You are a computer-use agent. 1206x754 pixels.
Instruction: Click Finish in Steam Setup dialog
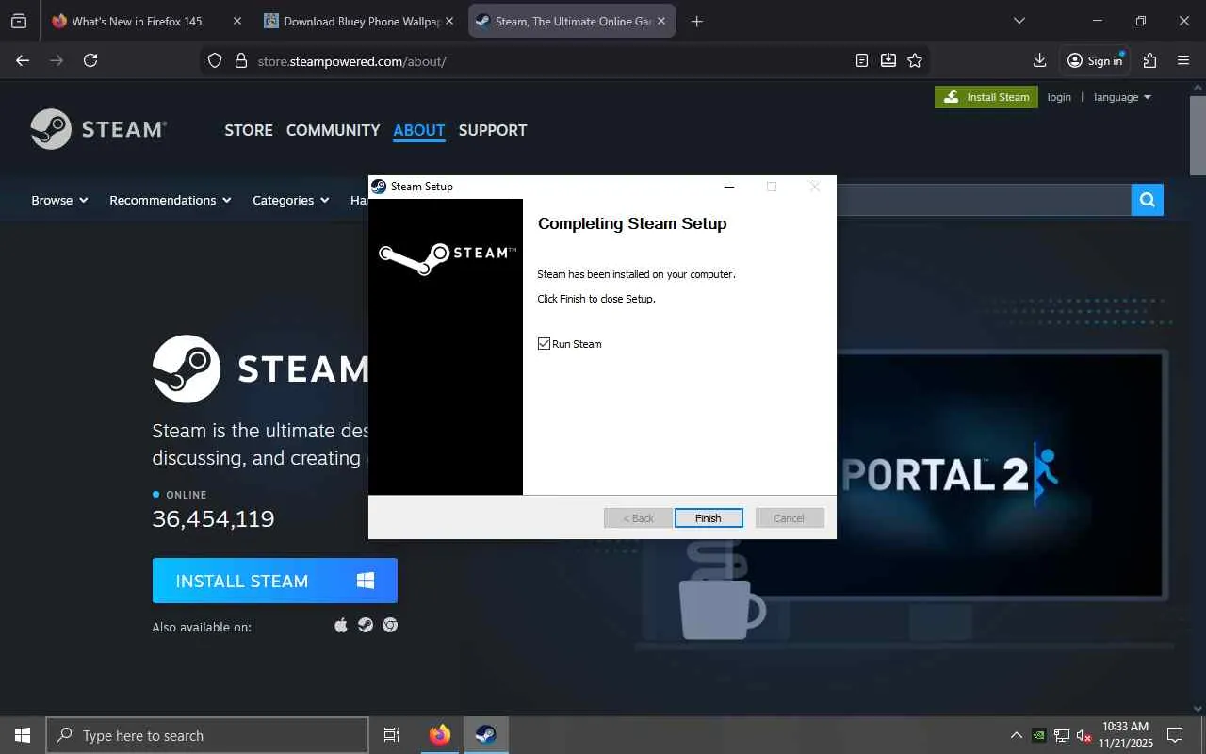(709, 518)
